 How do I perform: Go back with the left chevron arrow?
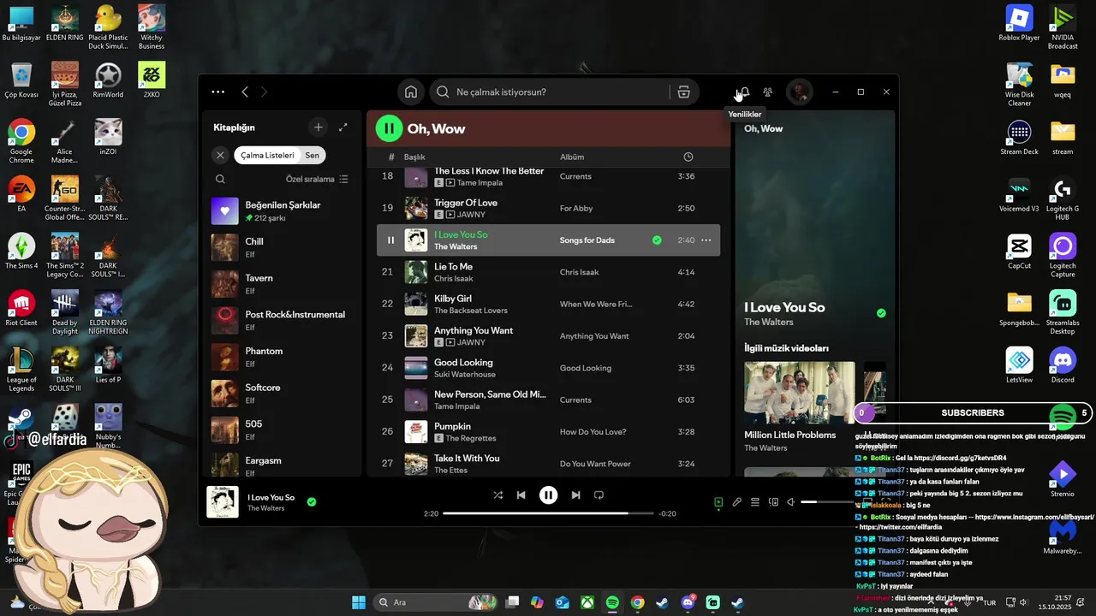(x=245, y=92)
